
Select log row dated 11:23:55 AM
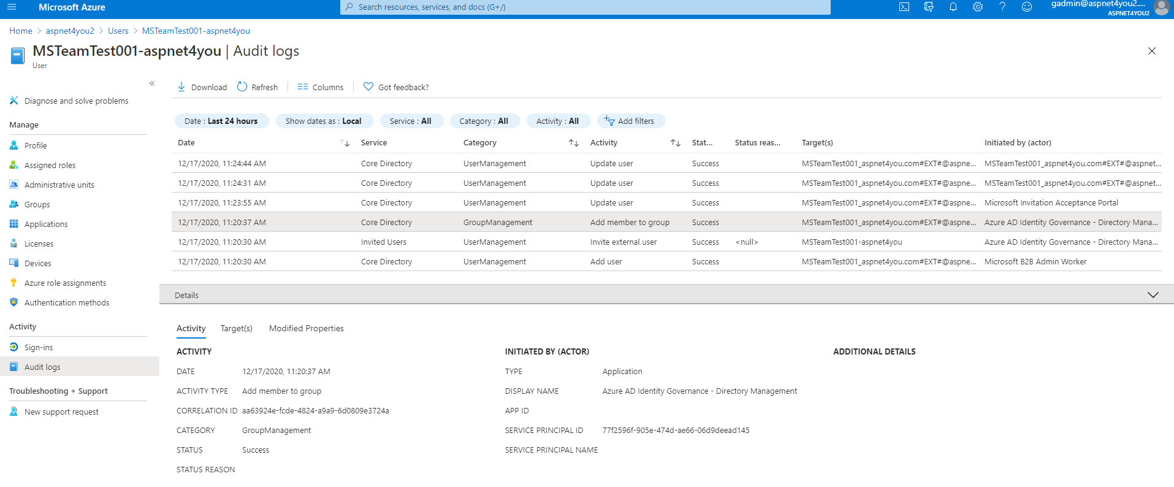tap(666, 202)
